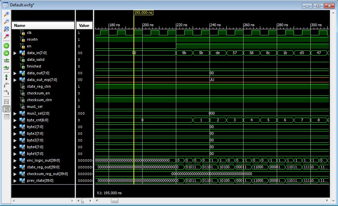
Task: Jump to latest simulation time
Action: click(x=6, y=53)
